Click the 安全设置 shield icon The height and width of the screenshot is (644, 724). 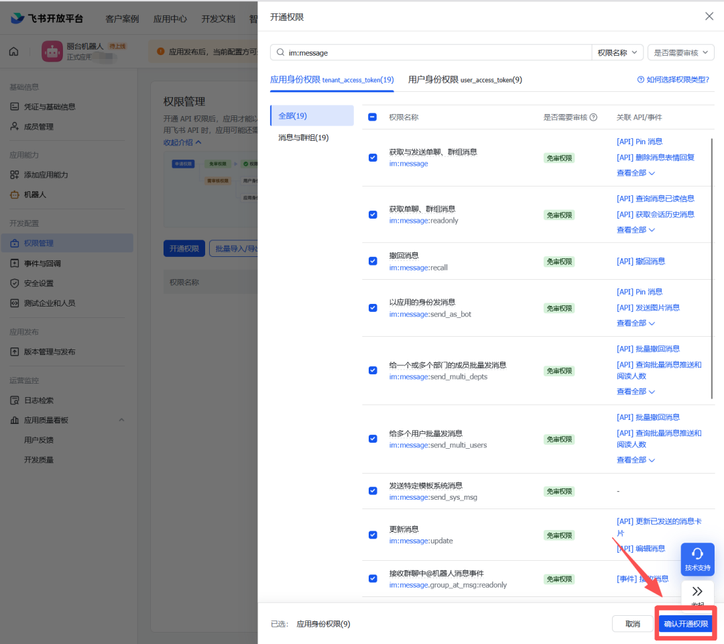click(x=15, y=283)
